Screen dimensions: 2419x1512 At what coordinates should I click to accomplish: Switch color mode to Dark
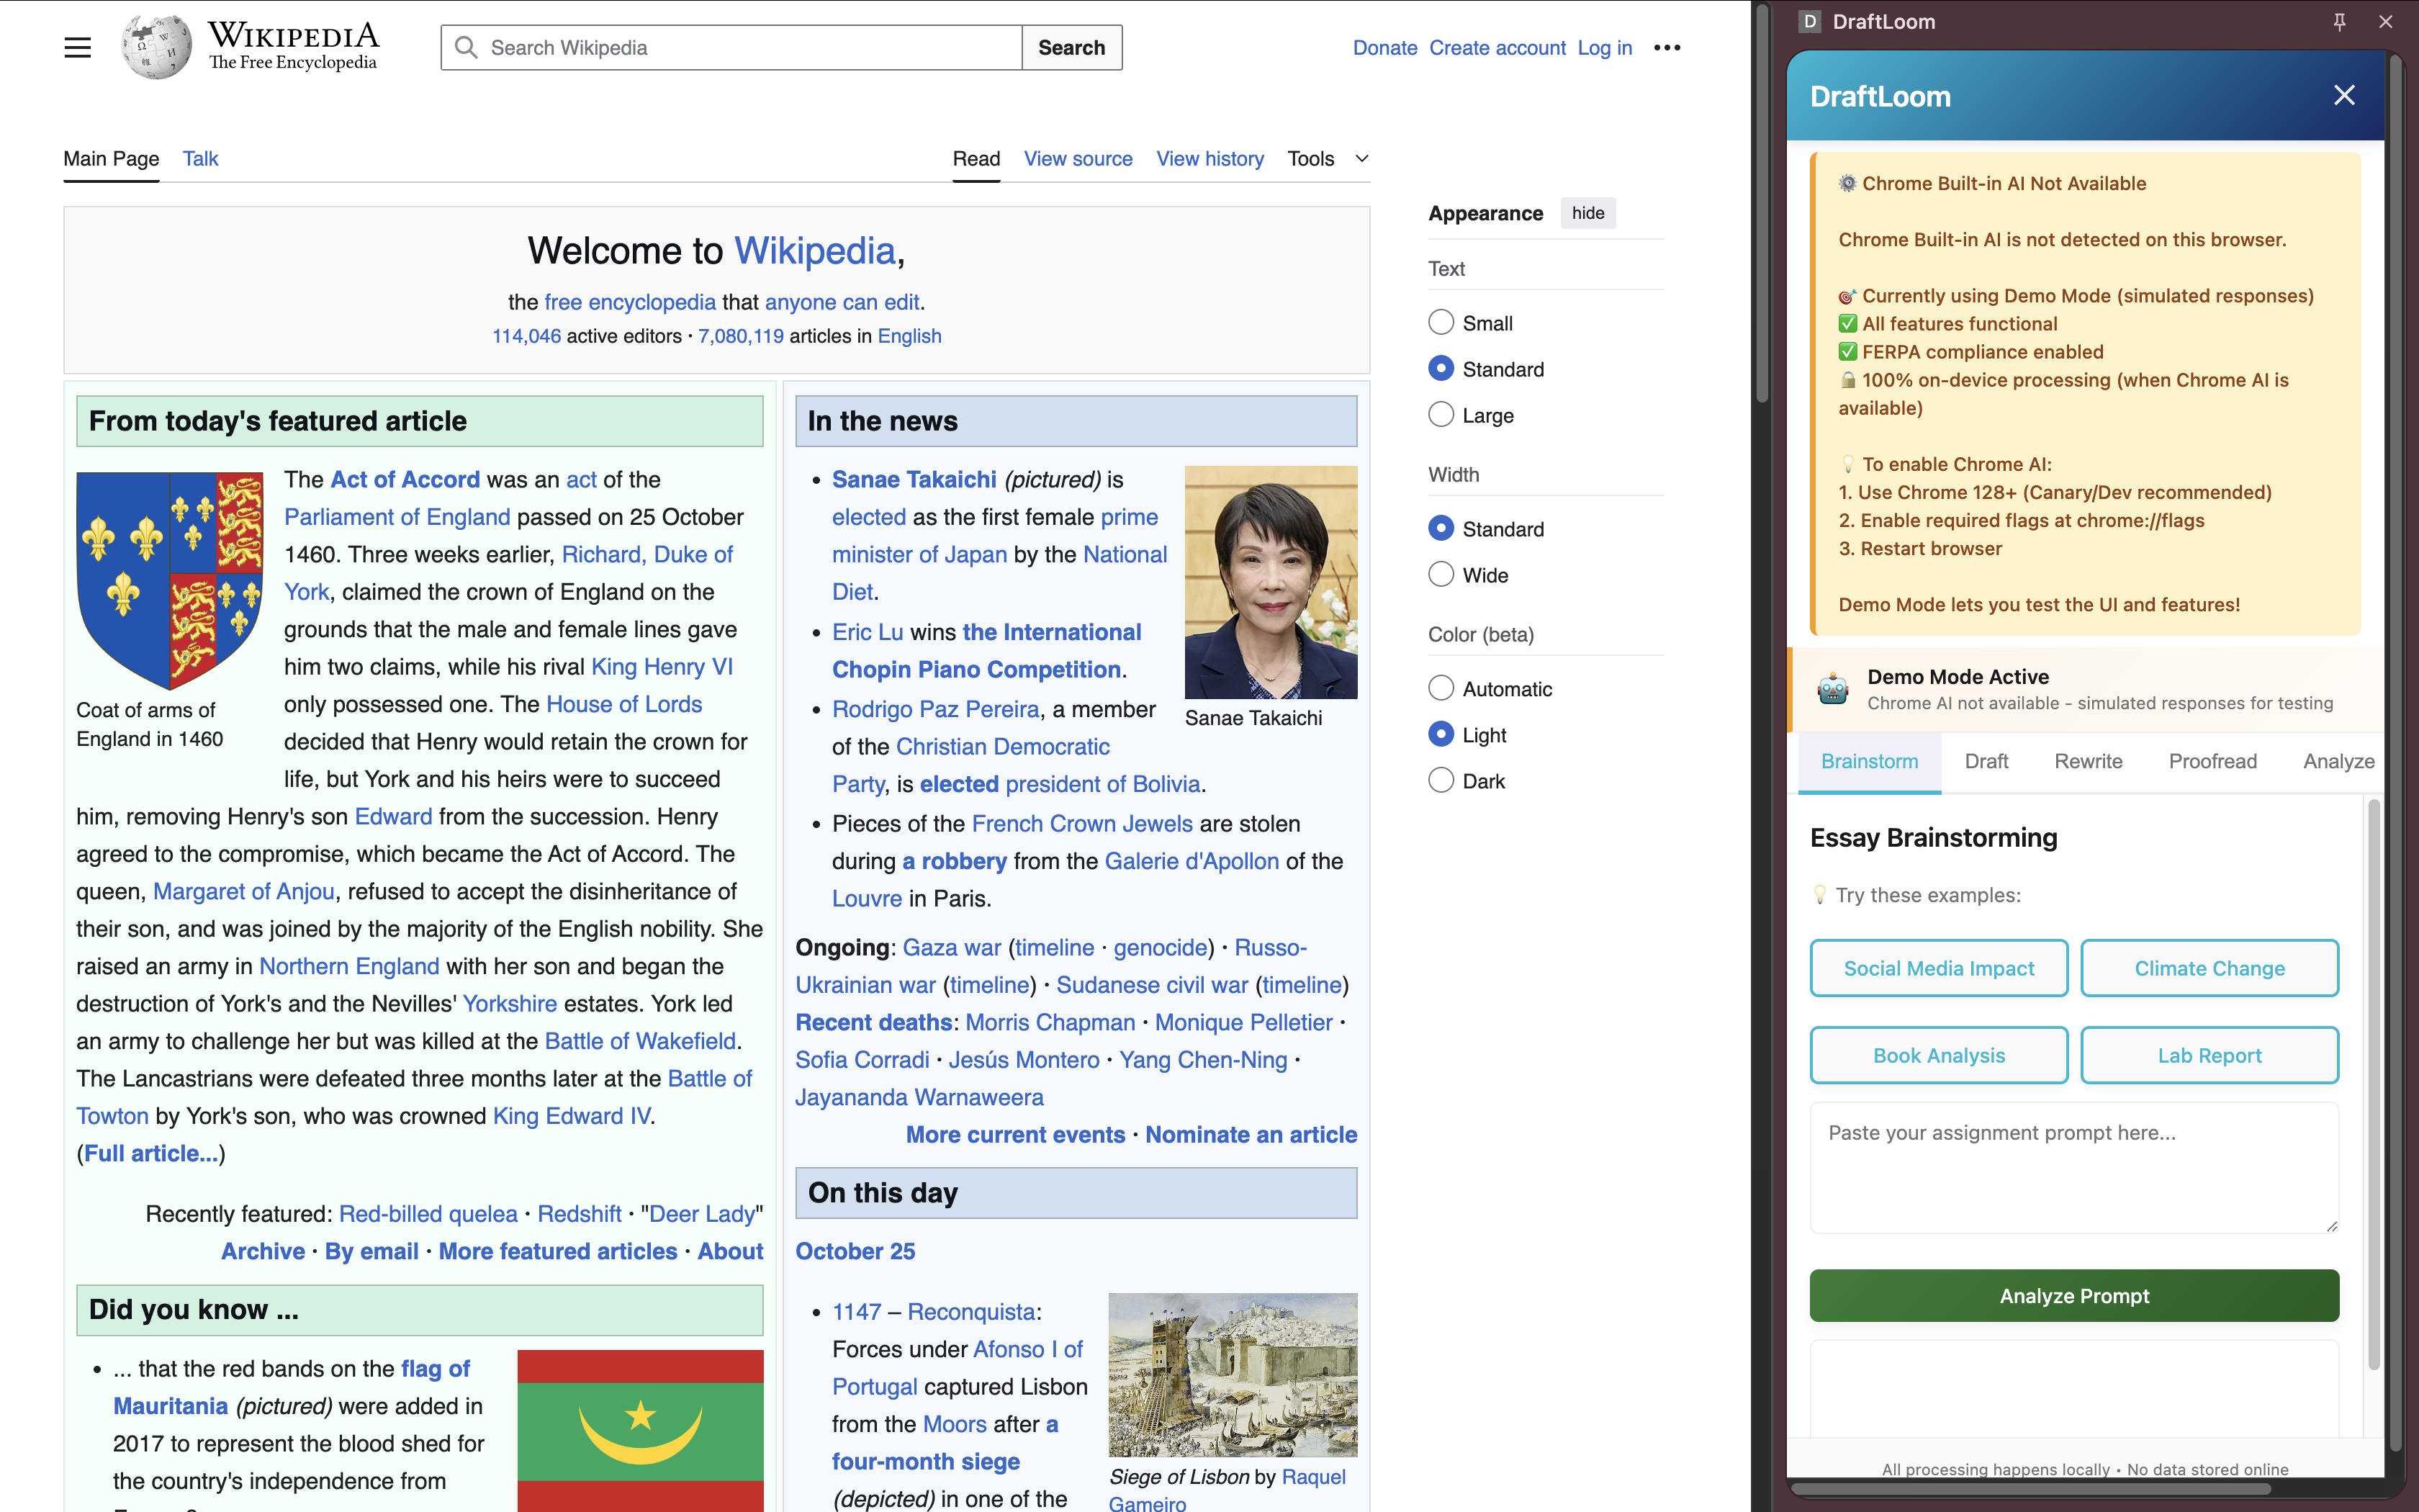click(1441, 780)
